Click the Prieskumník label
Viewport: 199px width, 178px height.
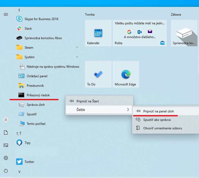pos(35,86)
